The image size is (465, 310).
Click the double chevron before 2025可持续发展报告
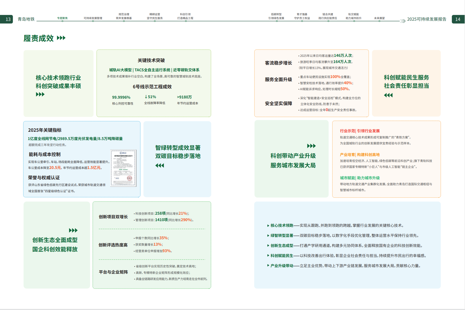(403, 21)
